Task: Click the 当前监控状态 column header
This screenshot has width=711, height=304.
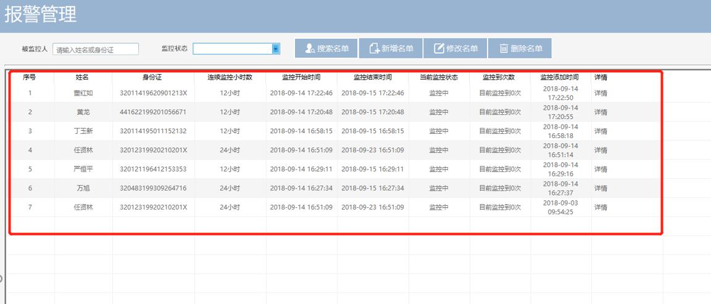Action: (438, 78)
